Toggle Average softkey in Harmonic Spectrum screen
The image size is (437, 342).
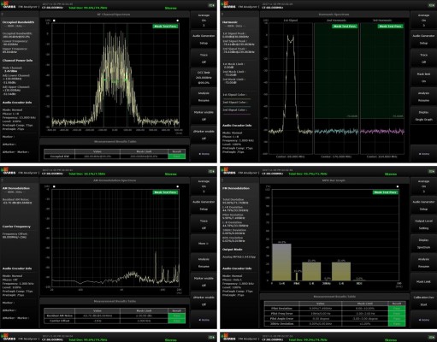(423, 21)
